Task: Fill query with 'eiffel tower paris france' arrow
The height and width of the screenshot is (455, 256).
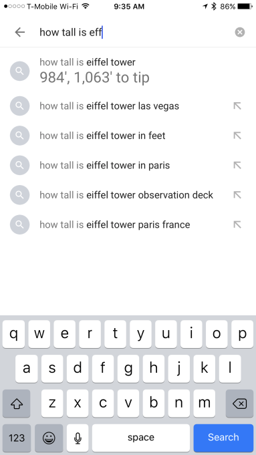Action: pos(237,224)
